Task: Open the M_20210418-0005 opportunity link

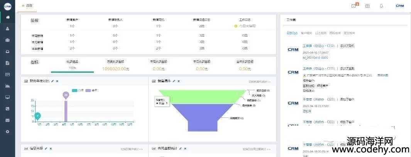Action: pos(315,58)
